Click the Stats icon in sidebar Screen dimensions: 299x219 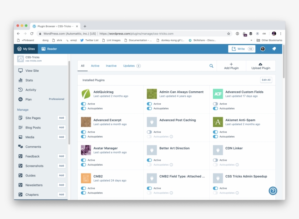[x=21, y=80]
